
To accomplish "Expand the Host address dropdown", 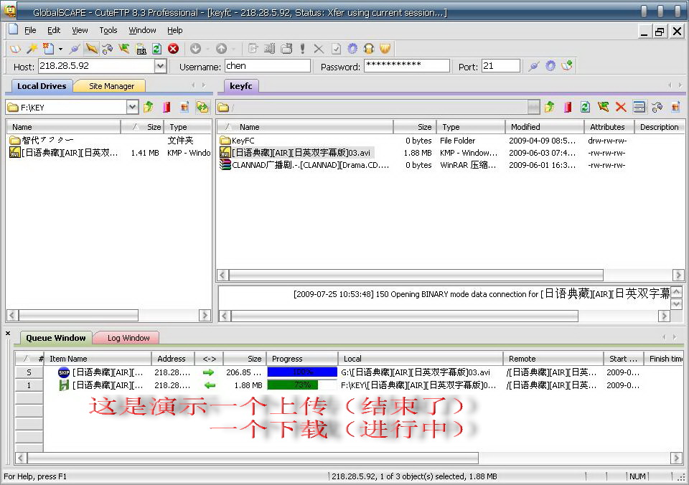I will [x=161, y=66].
